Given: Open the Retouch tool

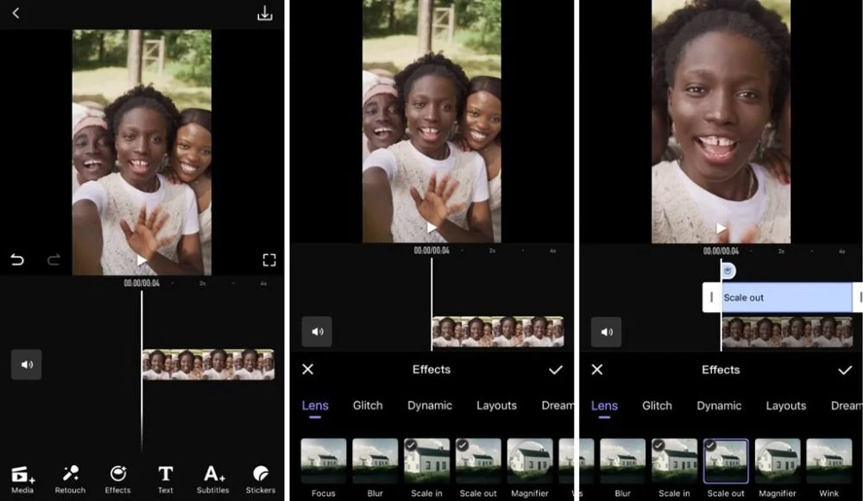Looking at the screenshot, I should click(x=71, y=479).
